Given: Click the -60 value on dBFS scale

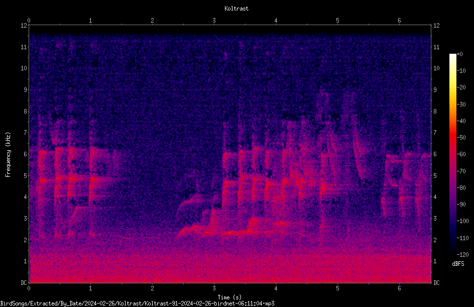Looking at the screenshot, I should [461, 154].
